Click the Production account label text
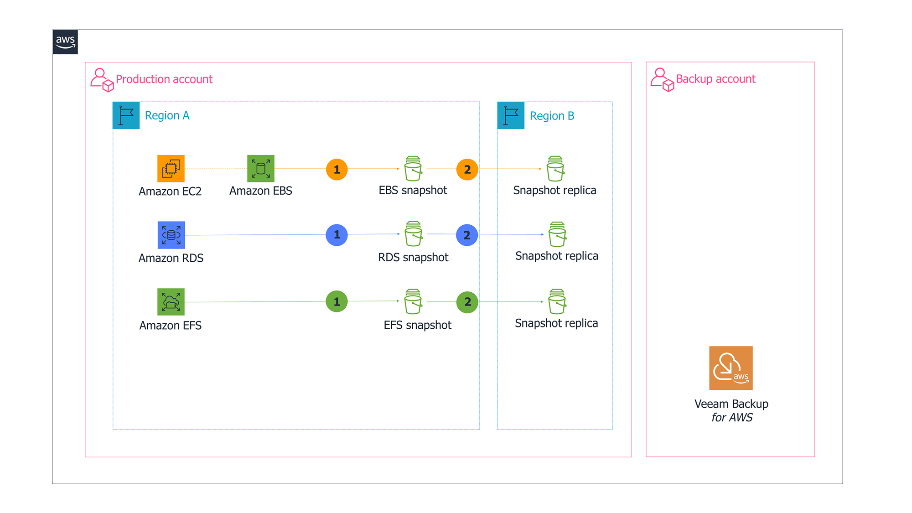 click(164, 79)
